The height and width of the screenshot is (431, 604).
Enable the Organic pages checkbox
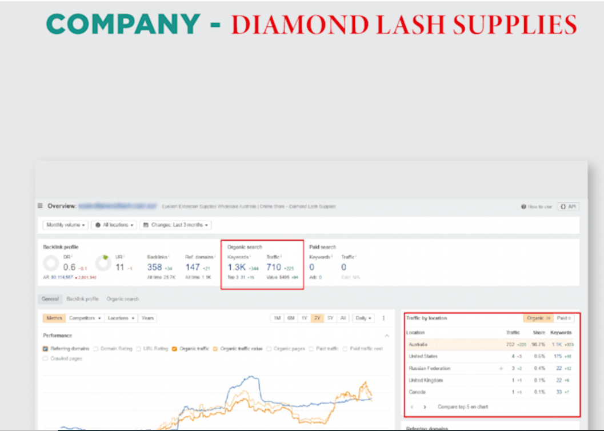tap(269, 349)
